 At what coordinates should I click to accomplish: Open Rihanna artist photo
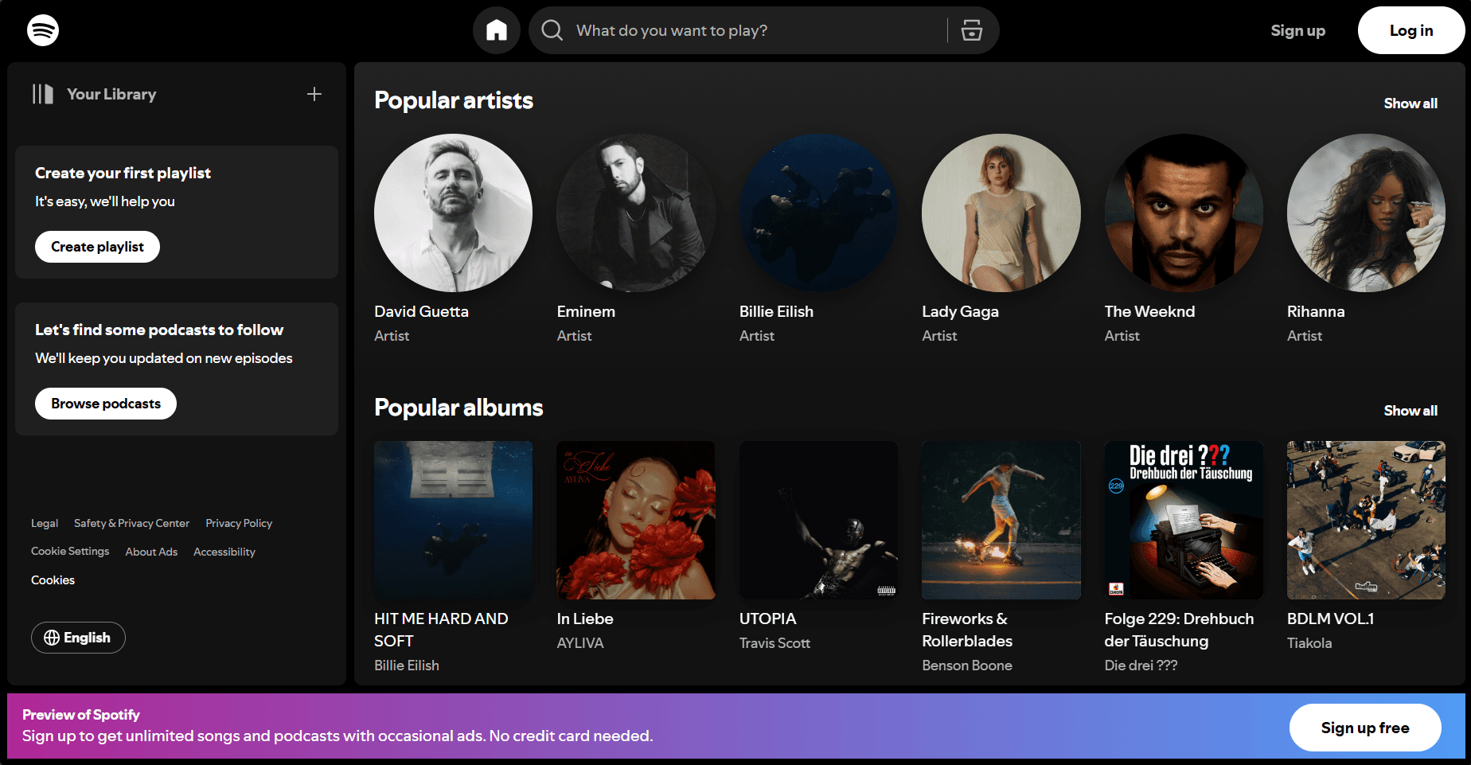point(1366,213)
